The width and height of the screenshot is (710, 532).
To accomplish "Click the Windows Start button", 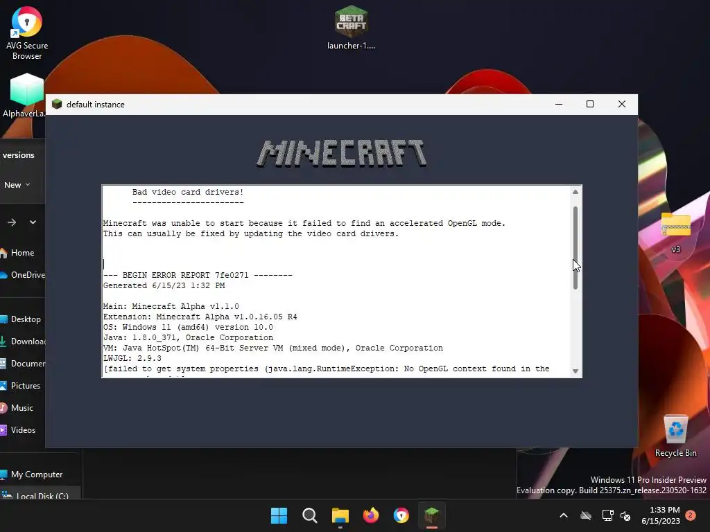I will [x=279, y=515].
